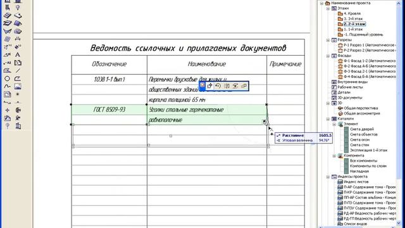This screenshot has height=228, width=405.
Task: Select Внутренние виды in navigator
Action: pyautogui.click(x=352, y=82)
